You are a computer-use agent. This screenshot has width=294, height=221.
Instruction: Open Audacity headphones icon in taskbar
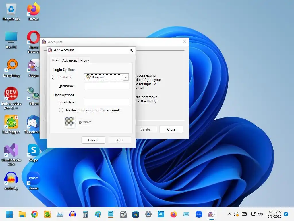[x=73, y=214]
